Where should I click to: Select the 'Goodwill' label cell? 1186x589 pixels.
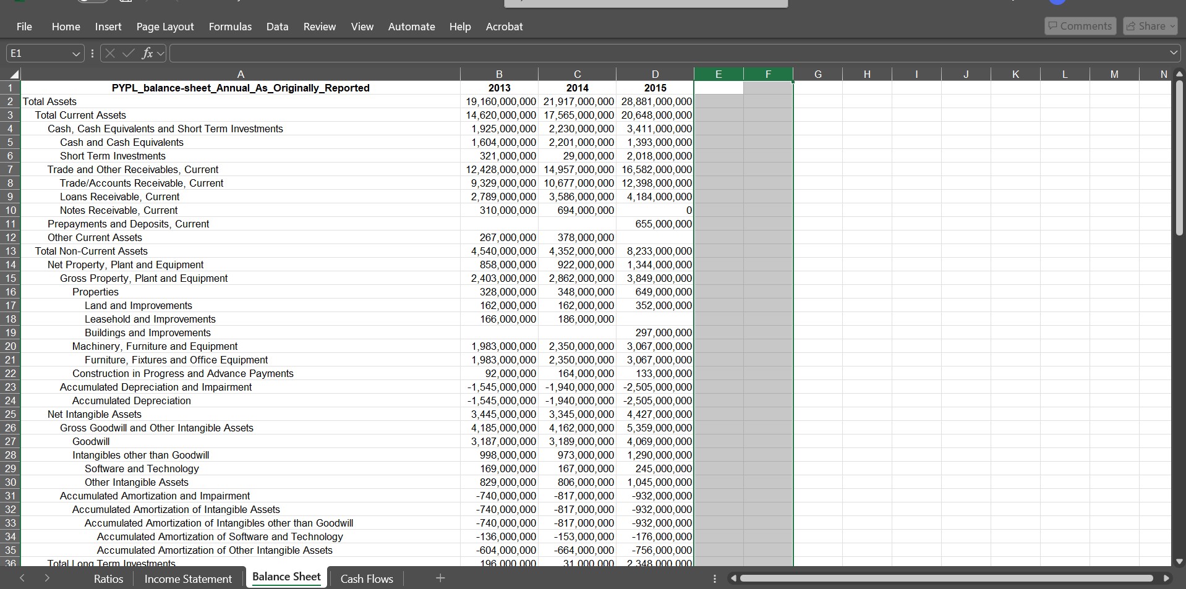[x=241, y=441]
